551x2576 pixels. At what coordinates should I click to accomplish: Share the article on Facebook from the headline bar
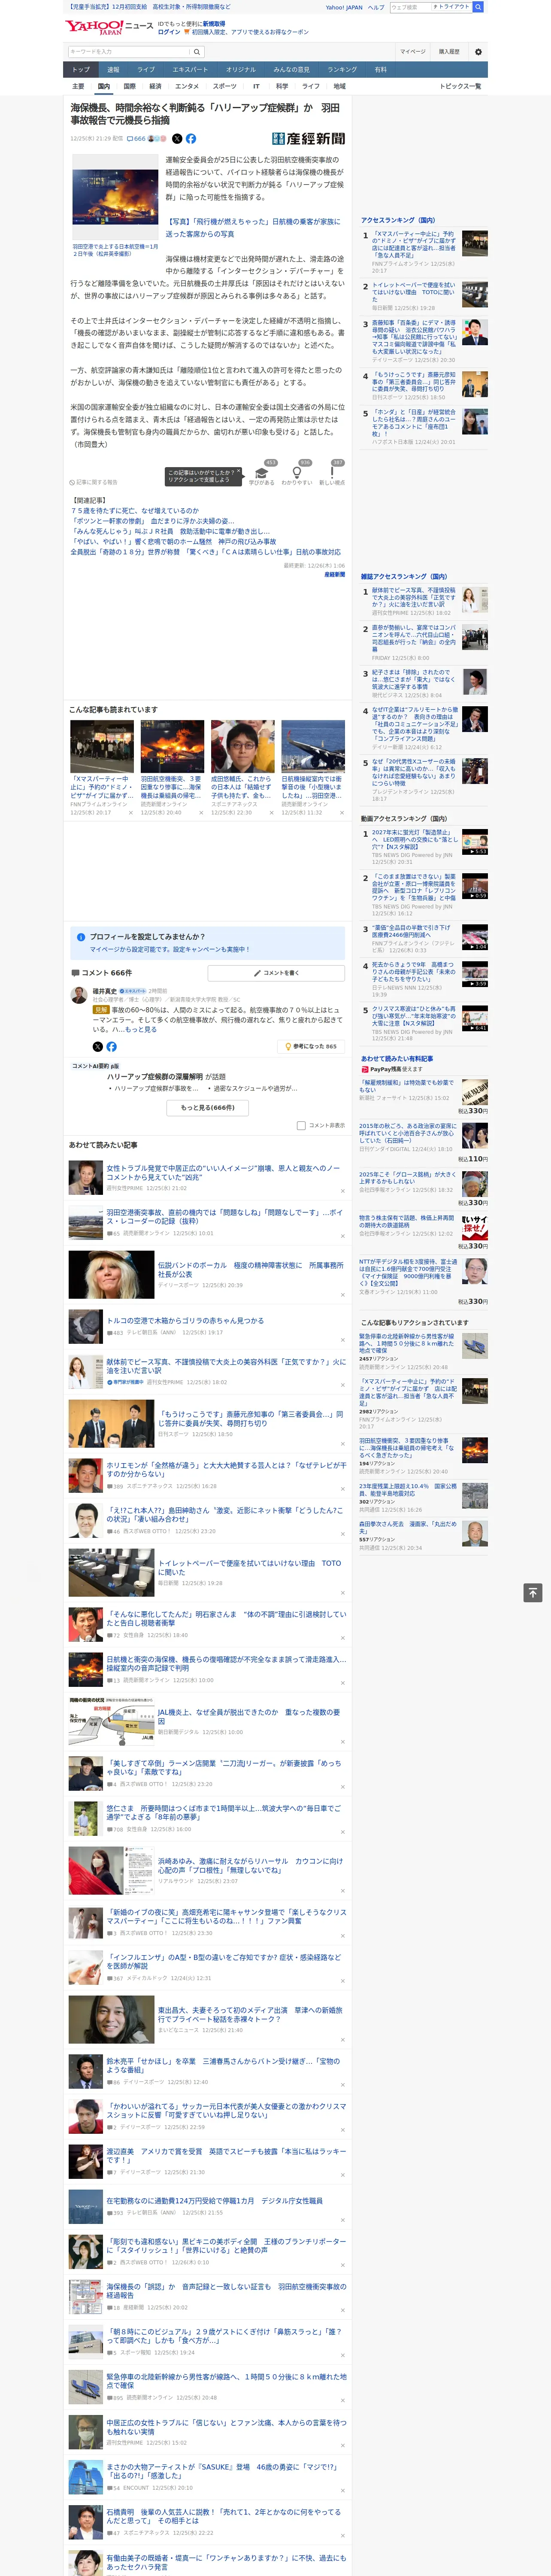[x=191, y=139]
